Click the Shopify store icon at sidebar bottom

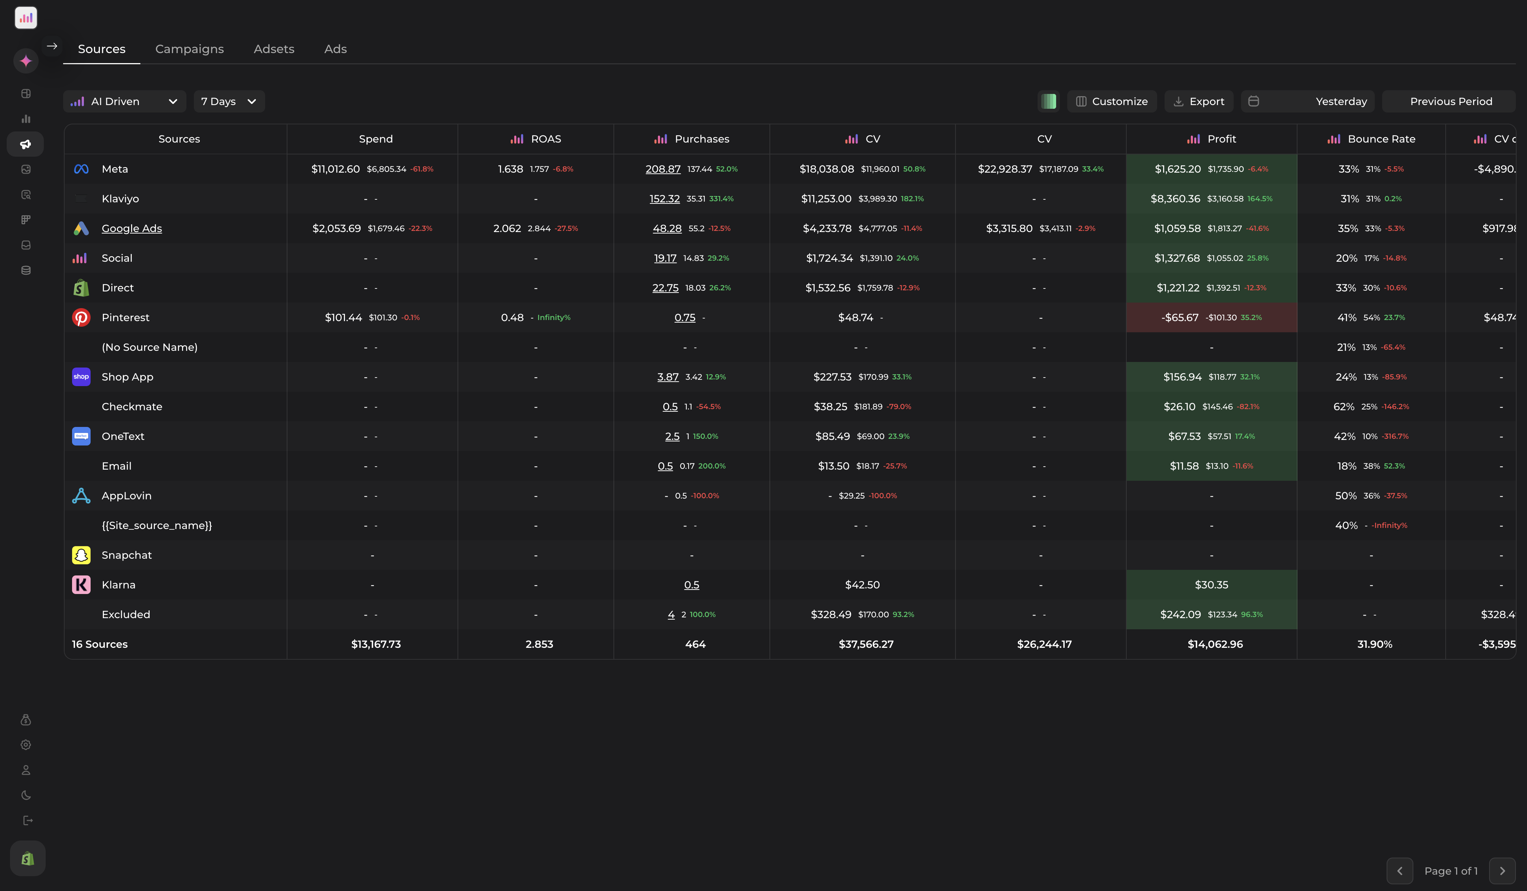27,858
